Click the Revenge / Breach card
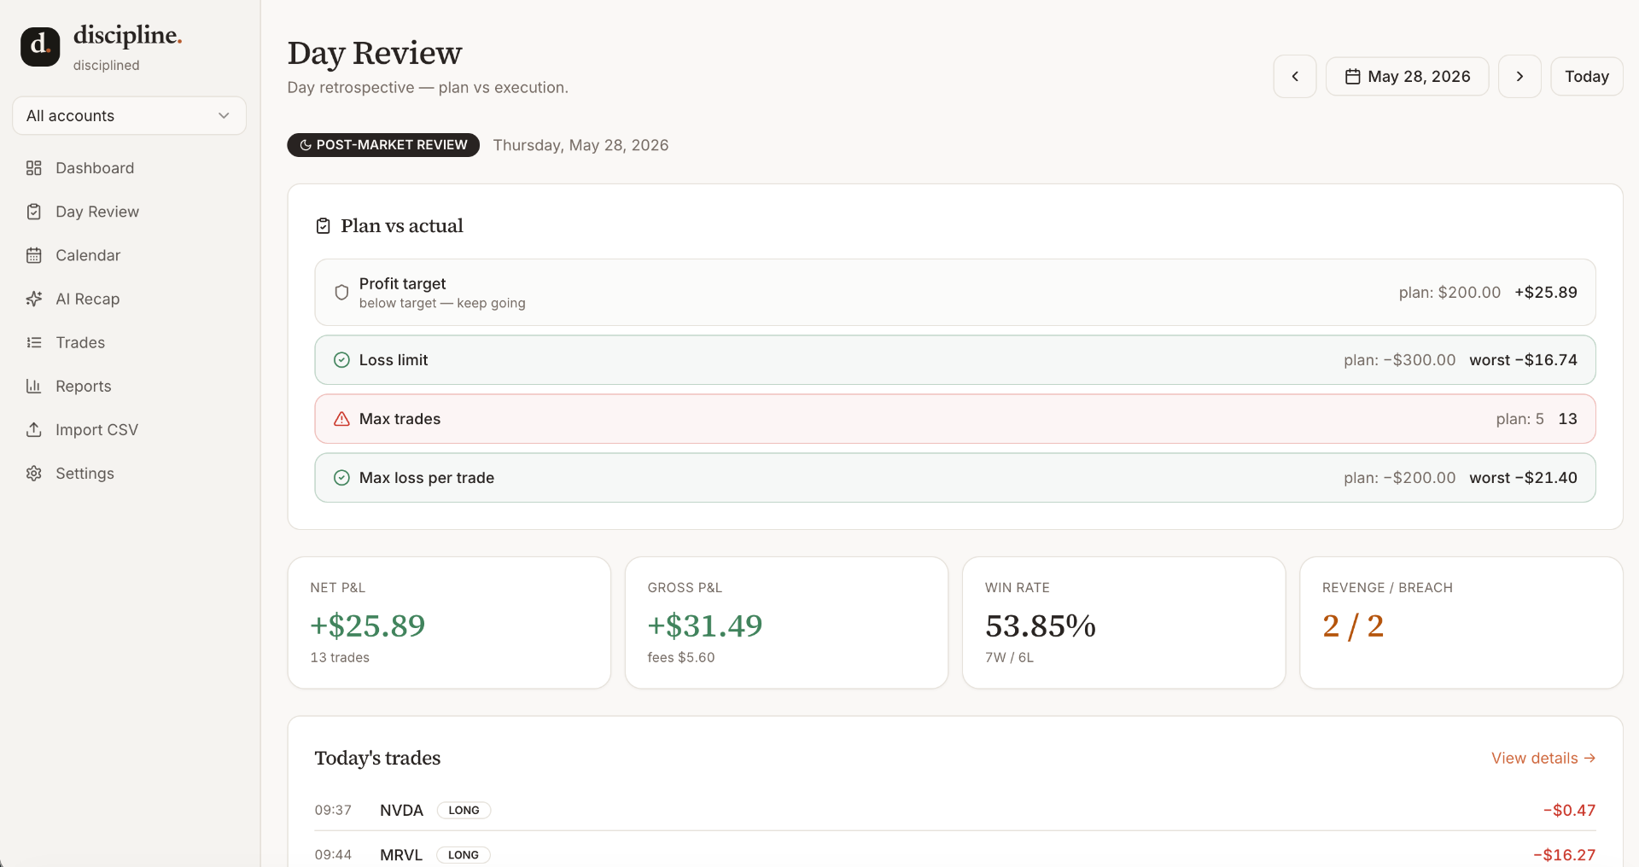The width and height of the screenshot is (1639, 867). (1461, 623)
